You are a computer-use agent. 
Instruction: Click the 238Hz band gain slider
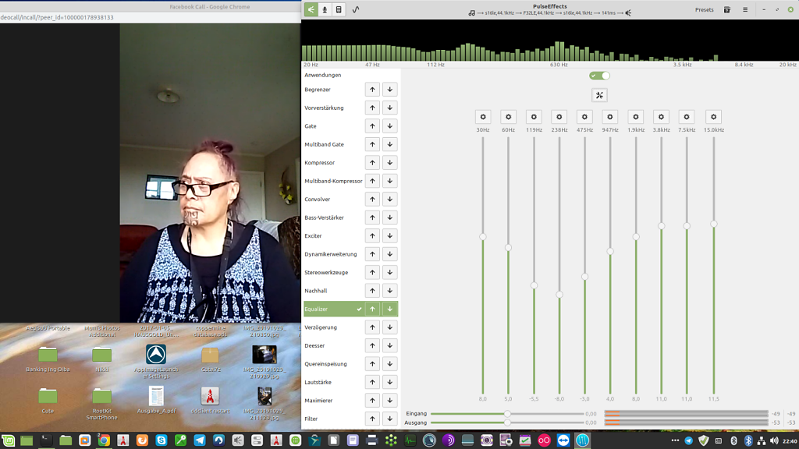coord(559,295)
